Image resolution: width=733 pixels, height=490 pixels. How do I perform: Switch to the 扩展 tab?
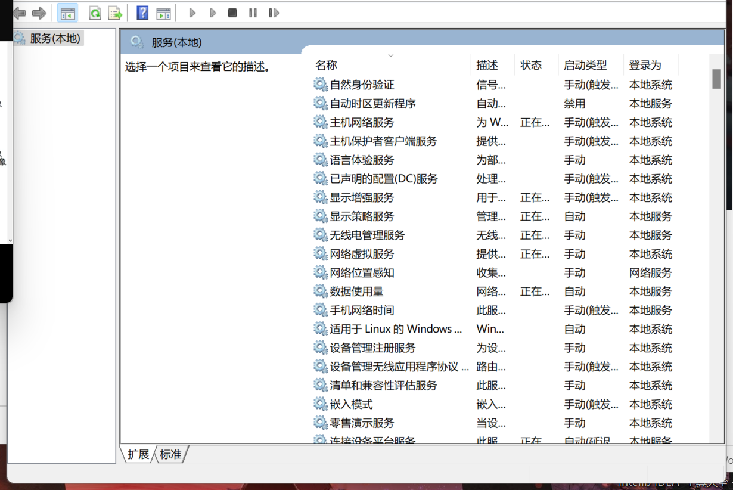point(138,454)
